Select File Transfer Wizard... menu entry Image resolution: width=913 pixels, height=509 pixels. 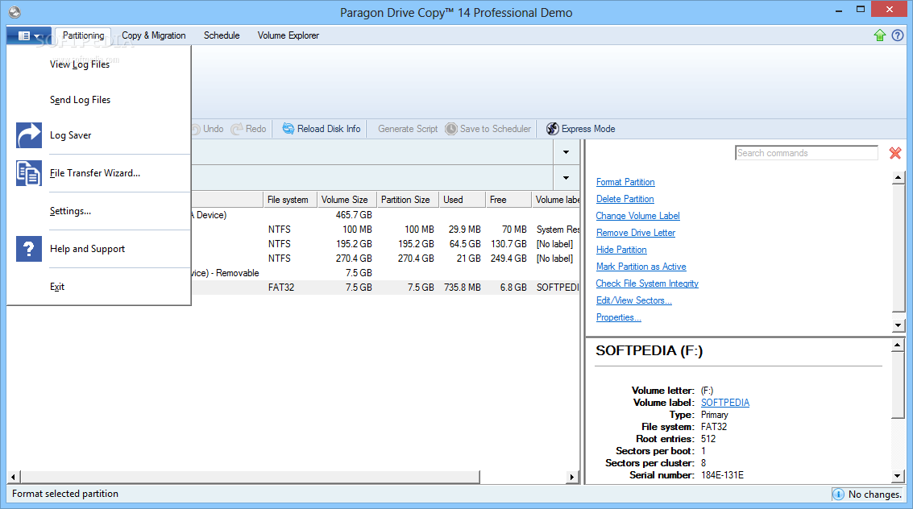click(95, 173)
